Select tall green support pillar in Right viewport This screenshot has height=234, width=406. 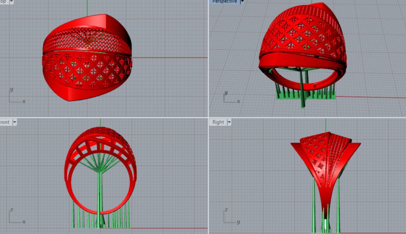tap(314, 205)
